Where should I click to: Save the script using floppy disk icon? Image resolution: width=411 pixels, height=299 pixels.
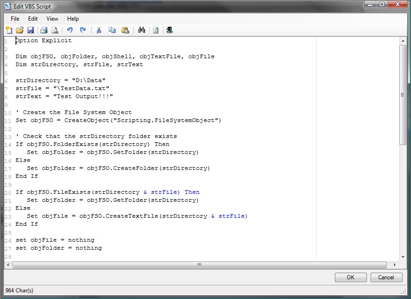[x=31, y=30]
